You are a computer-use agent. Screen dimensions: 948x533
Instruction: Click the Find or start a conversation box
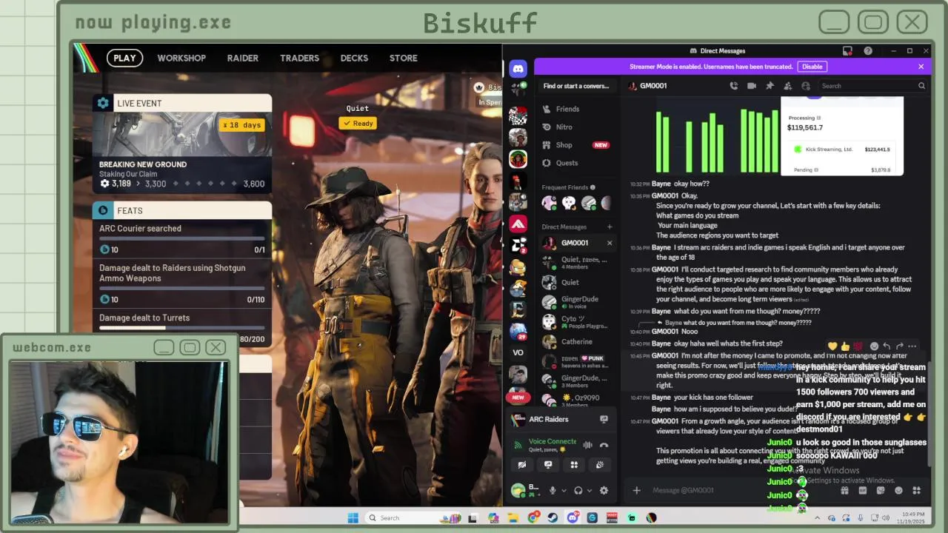pos(577,86)
